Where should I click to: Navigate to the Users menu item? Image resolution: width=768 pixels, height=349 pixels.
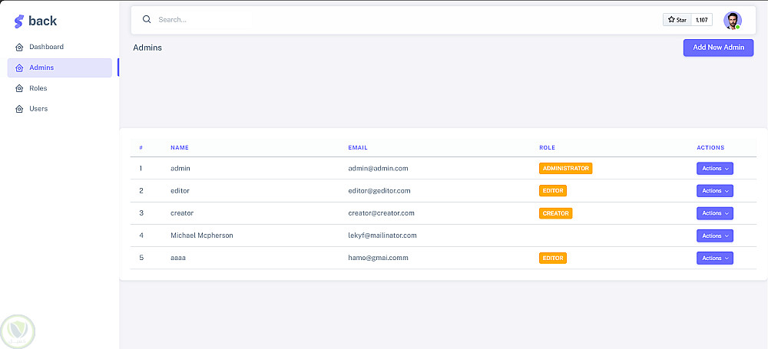pyautogui.click(x=38, y=110)
